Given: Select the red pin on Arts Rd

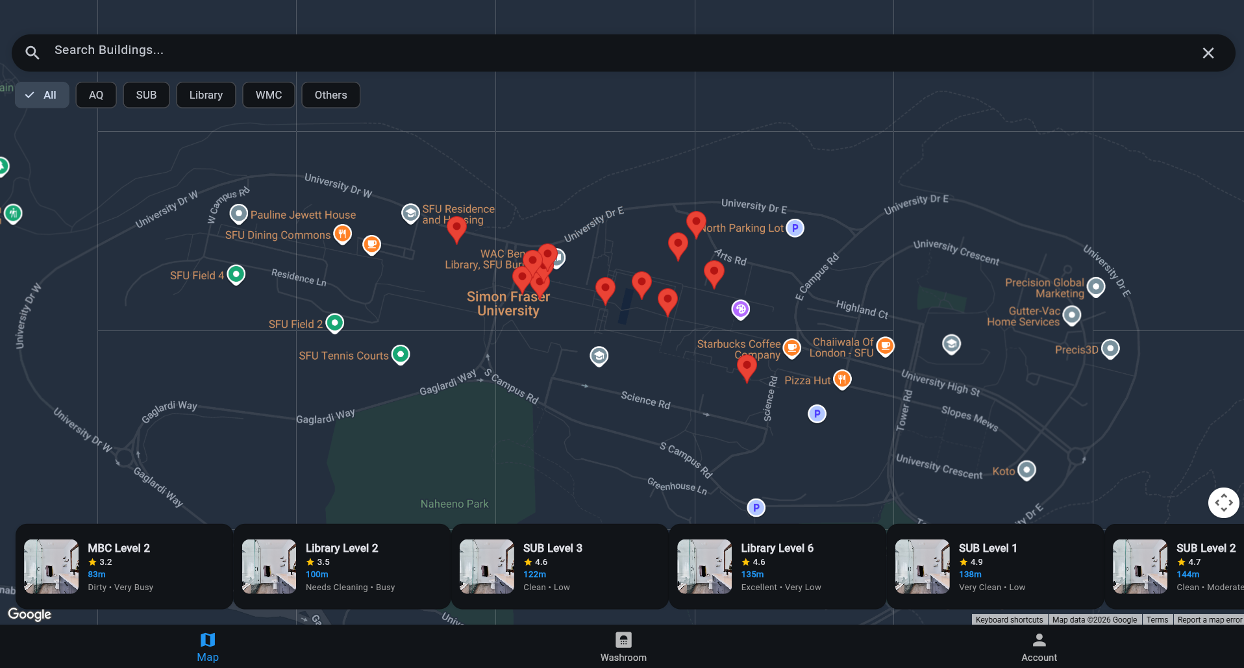Looking at the screenshot, I should click(714, 273).
